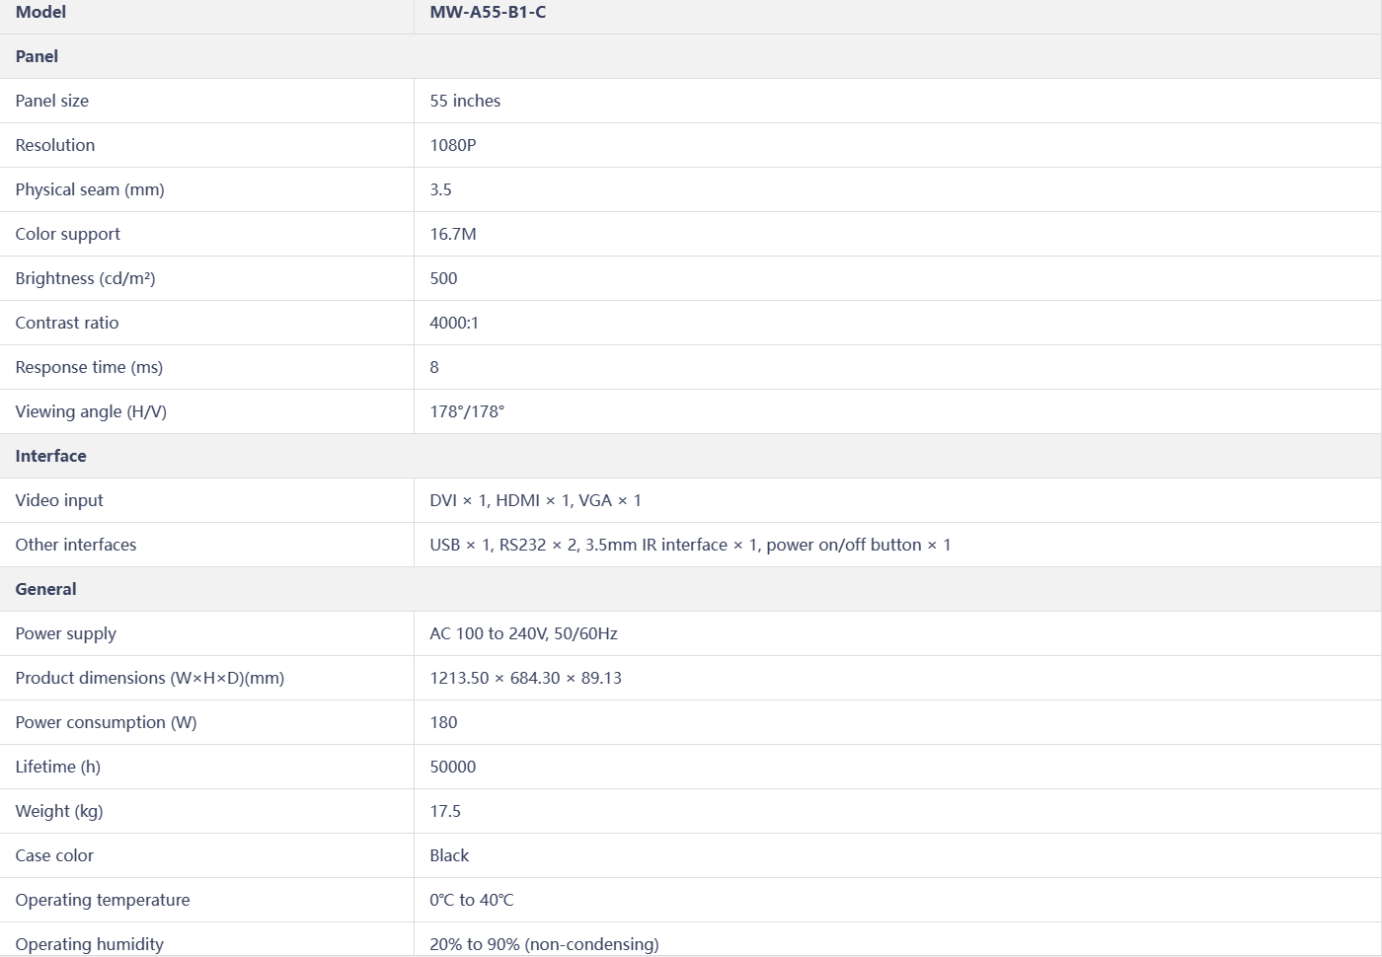Image resolution: width=1382 pixels, height=957 pixels.
Task: Click the DVI, HDMI, VGA video input value
Action: pos(535,501)
